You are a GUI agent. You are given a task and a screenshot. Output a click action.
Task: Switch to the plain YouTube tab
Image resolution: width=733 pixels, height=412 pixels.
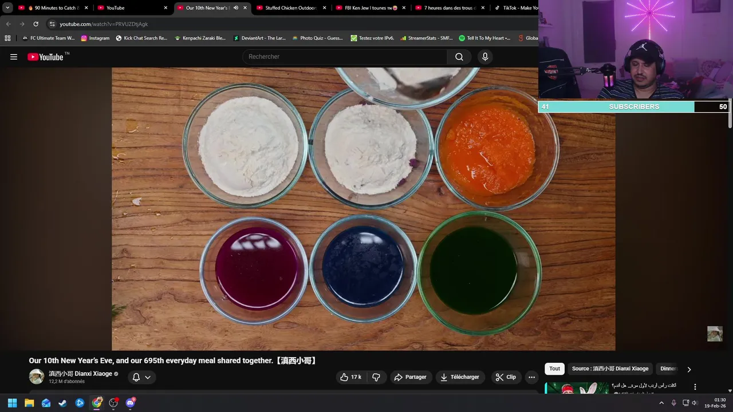point(132,8)
